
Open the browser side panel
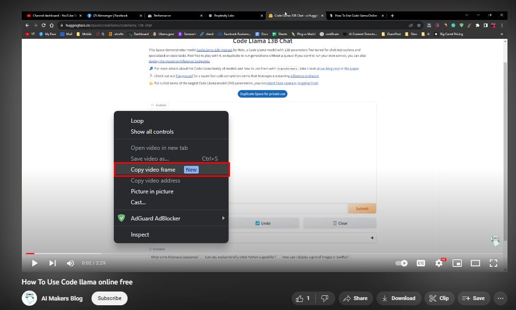coord(485,25)
